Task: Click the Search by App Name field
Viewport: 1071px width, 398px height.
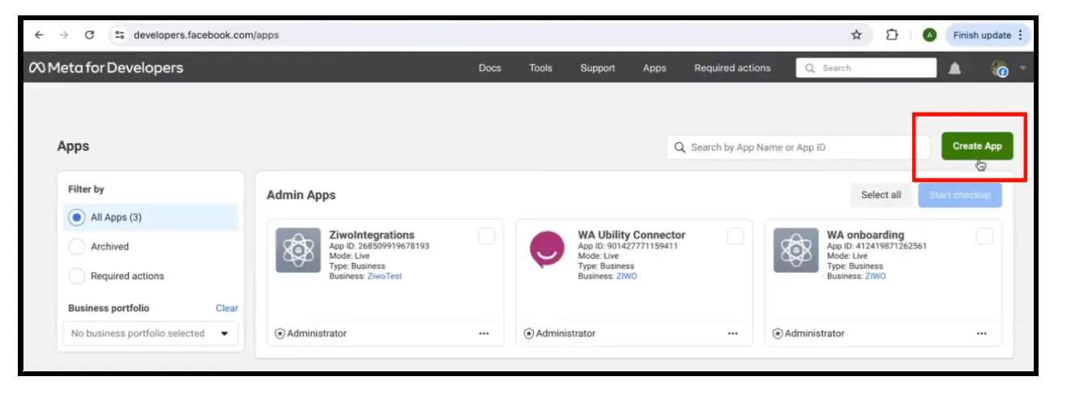Action: 798,147
